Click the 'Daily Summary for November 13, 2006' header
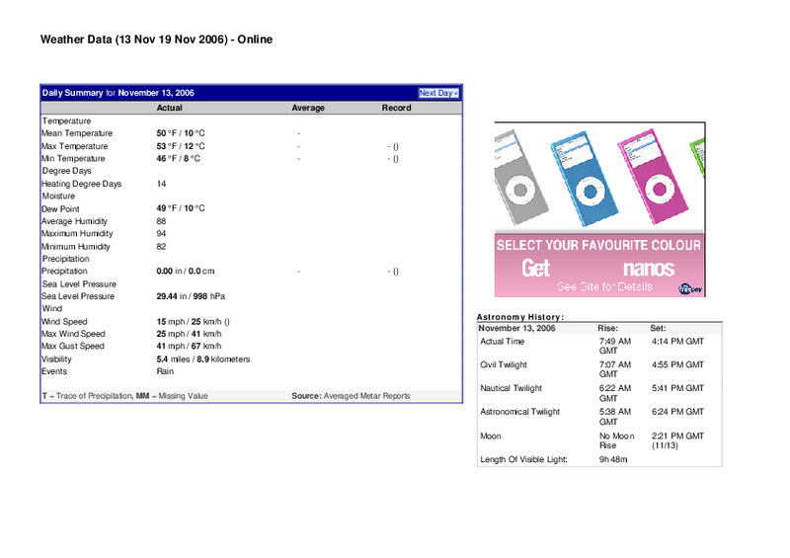 coord(118,93)
